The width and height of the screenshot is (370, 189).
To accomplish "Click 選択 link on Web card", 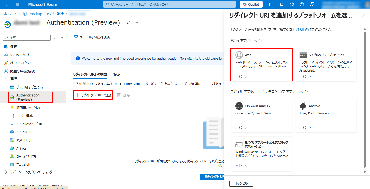I will (x=241, y=76).
